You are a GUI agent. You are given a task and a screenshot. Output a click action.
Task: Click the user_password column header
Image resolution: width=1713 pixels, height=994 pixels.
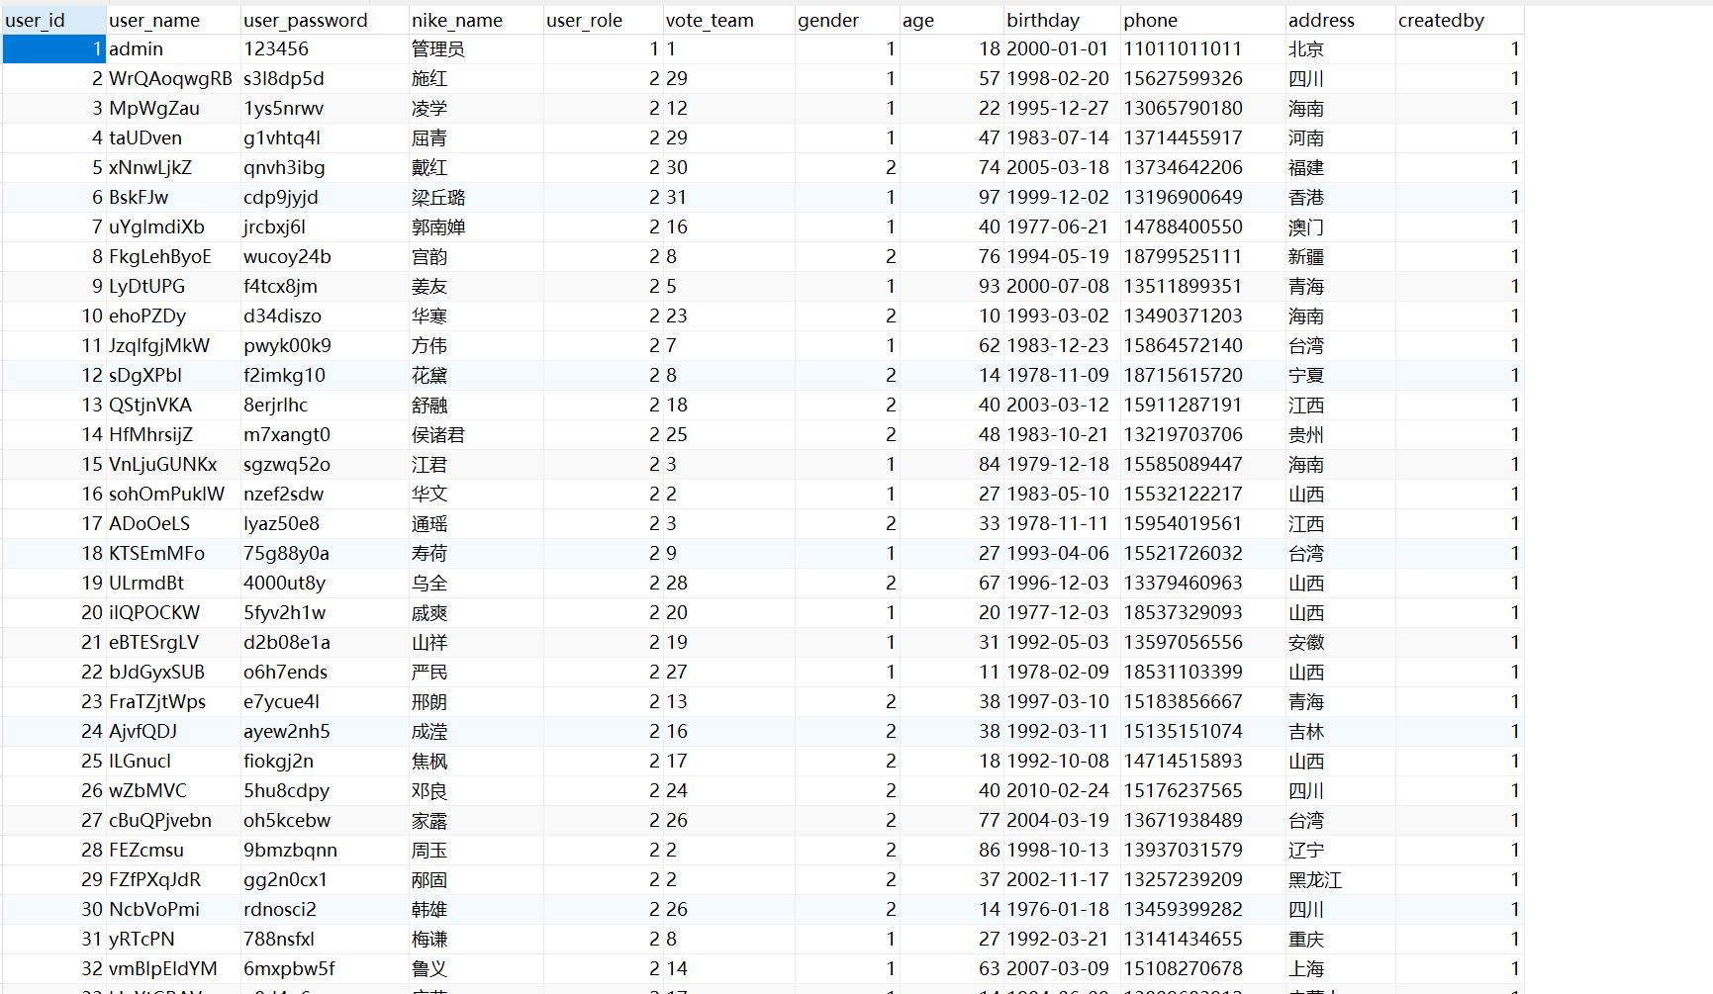(x=324, y=20)
